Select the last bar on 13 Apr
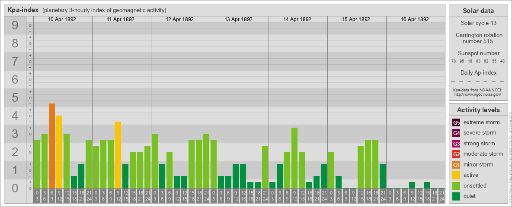512x207 pixels. [265, 167]
